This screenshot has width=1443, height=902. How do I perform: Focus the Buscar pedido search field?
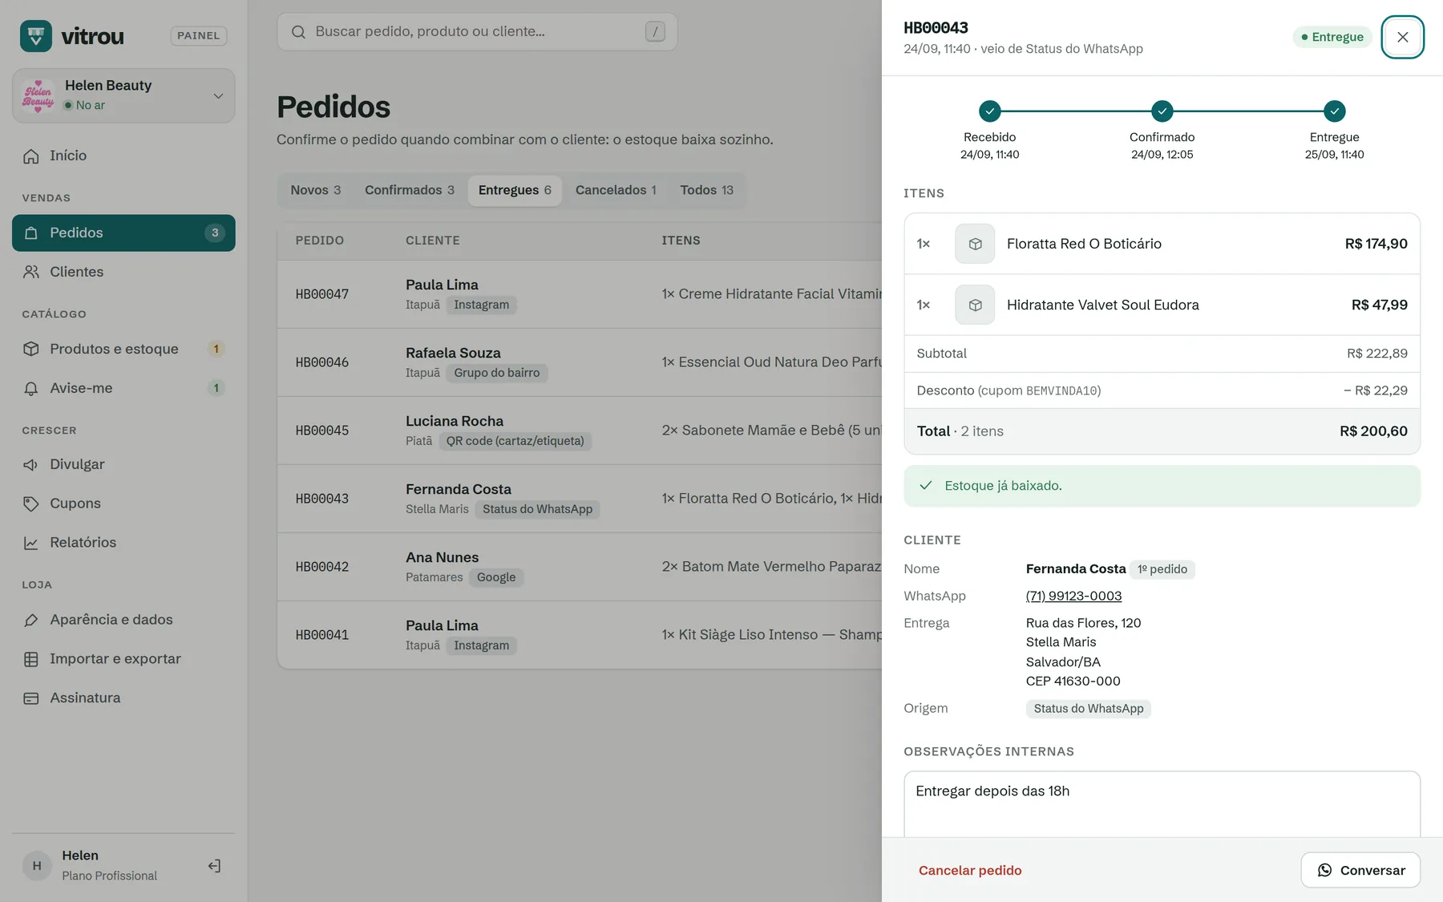[477, 31]
